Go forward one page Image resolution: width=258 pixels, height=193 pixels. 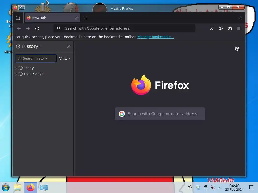click(x=28, y=29)
